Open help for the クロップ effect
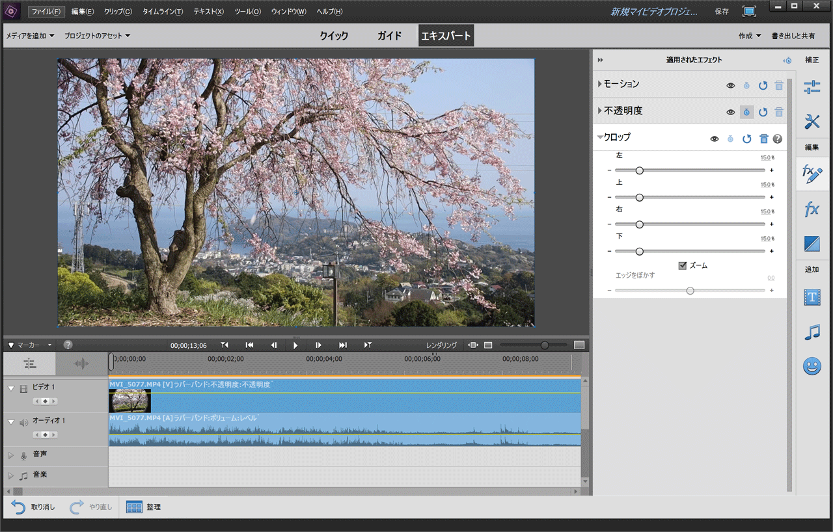Viewport: 833px width, 532px height. point(777,139)
